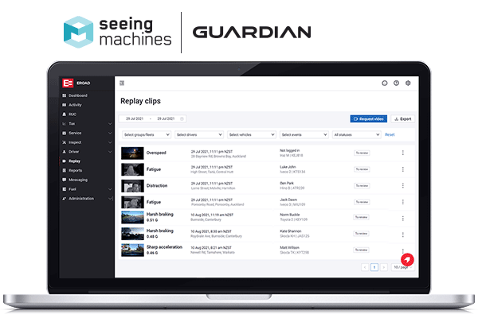The width and height of the screenshot is (478, 318).
Task: Open the Select vehicles dropdown
Action: 252,134
